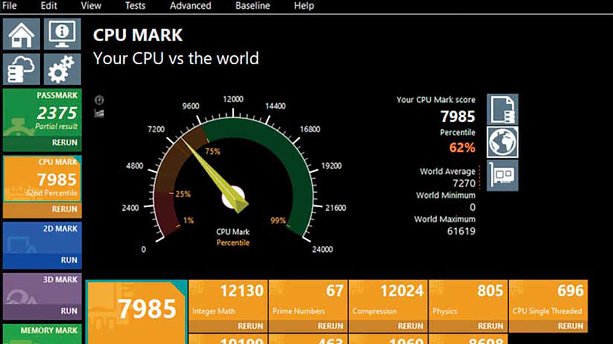Screen dimensions: 613x344
Task: Run the 3D Mark test
Action: click(69, 311)
